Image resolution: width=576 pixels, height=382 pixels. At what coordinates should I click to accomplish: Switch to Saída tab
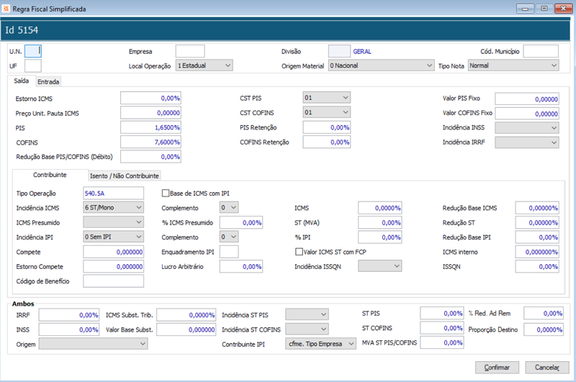[22, 81]
